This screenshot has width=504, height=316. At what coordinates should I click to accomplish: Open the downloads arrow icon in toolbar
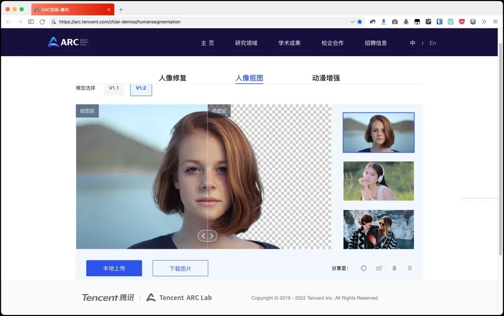384,21
